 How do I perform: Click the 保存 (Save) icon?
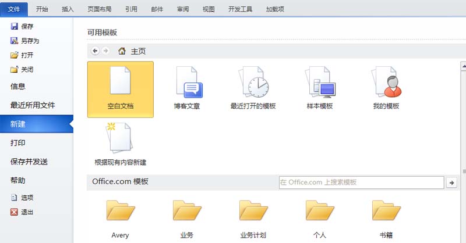[14, 26]
